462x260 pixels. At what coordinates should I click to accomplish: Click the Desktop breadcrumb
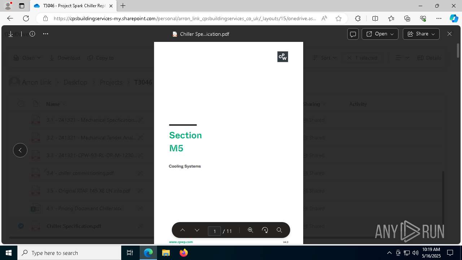tap(75, 82)
